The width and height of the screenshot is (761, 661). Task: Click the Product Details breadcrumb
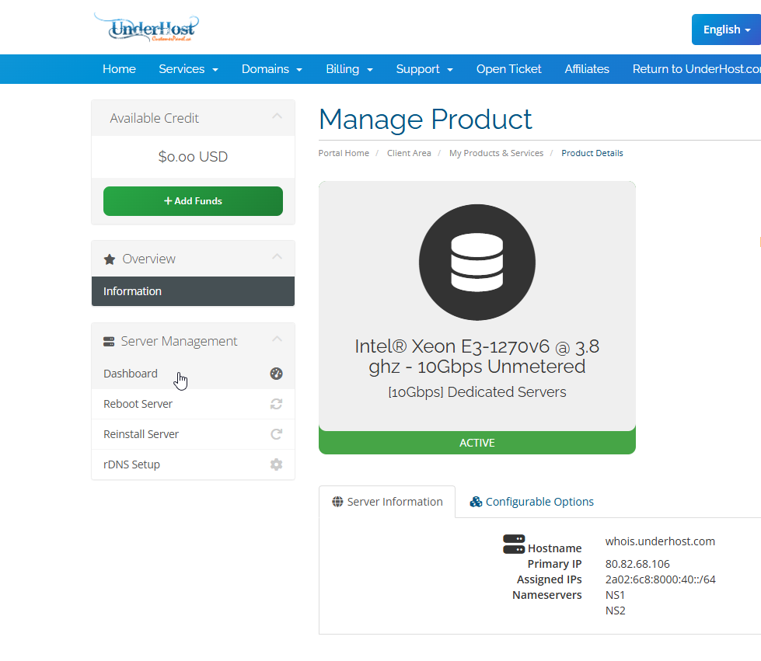(592, 153)
